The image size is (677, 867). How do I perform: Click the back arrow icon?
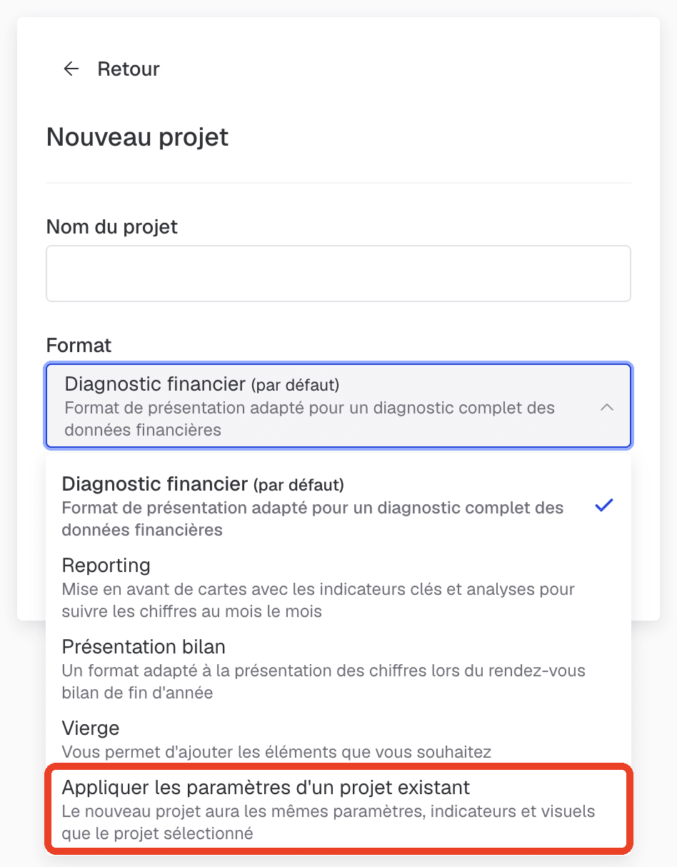pos(71,69)
